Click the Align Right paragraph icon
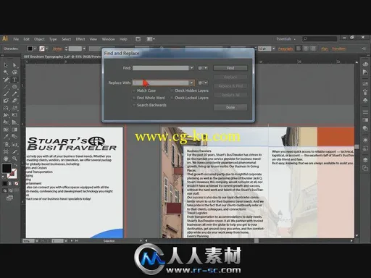The image size is (371, 278). (313, 49)
